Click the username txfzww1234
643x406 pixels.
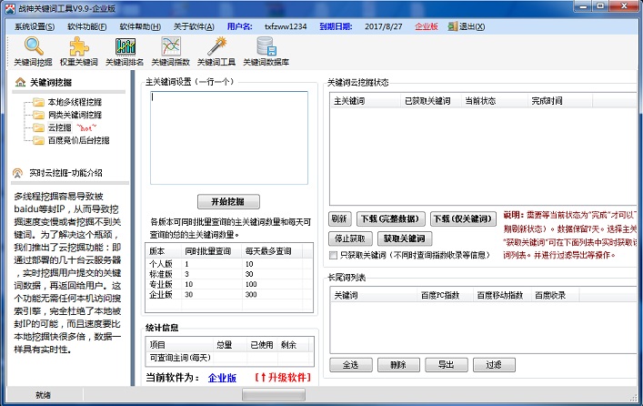click(286, 26)
